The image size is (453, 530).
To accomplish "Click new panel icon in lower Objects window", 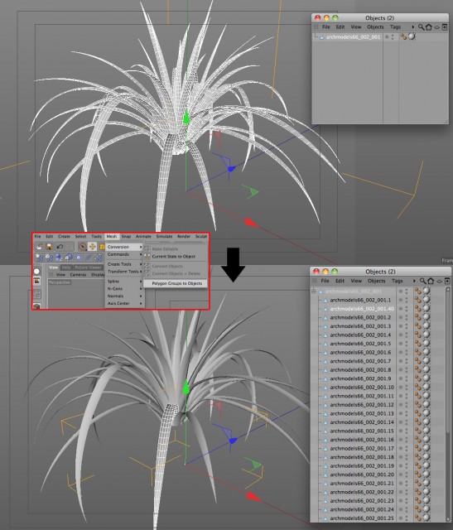I will click(x=447, y=281).
